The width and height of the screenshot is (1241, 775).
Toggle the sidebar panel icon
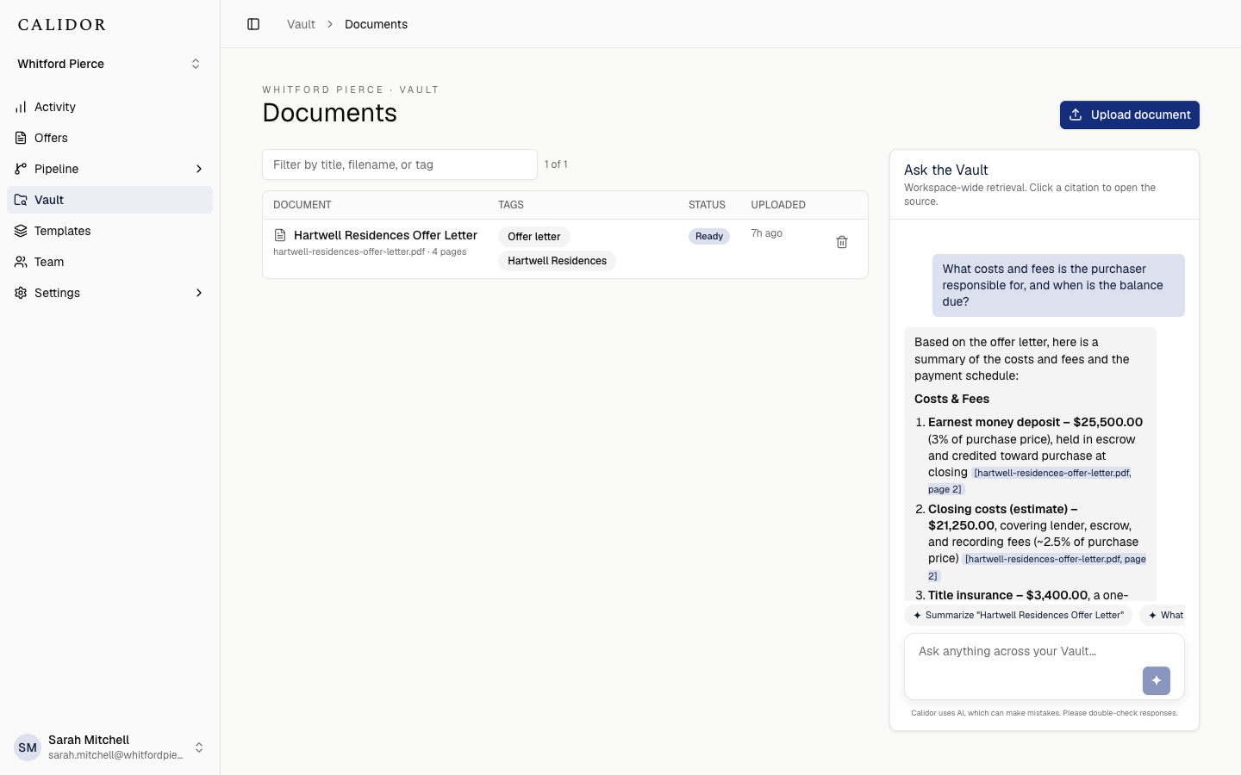pyautogui.click(x=253, y=24)
